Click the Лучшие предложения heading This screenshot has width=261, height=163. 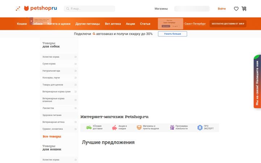point(108,142)
